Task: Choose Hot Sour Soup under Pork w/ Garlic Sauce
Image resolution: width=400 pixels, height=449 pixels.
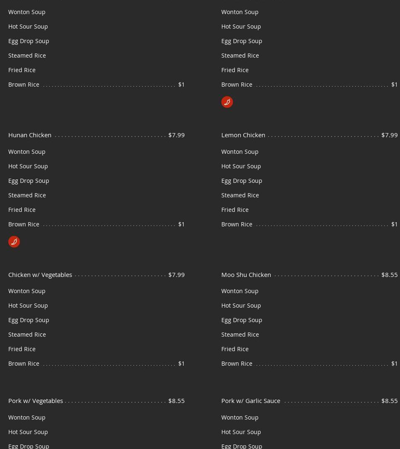Action: tap(241, 432)
